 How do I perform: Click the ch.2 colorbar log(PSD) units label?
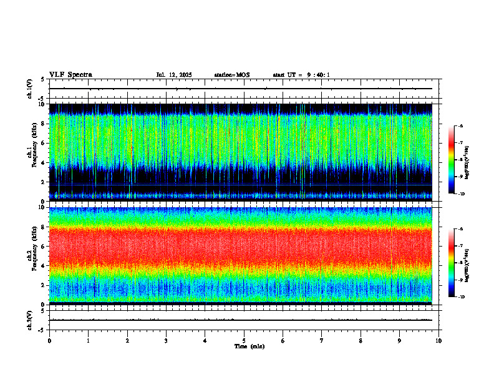coord(467,265)
